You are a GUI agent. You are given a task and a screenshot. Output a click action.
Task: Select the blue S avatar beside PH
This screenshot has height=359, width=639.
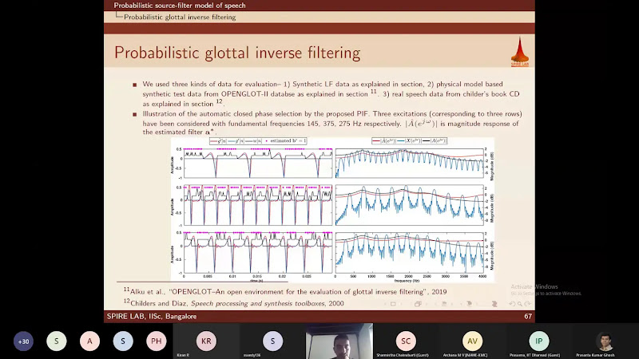[123, 341]
